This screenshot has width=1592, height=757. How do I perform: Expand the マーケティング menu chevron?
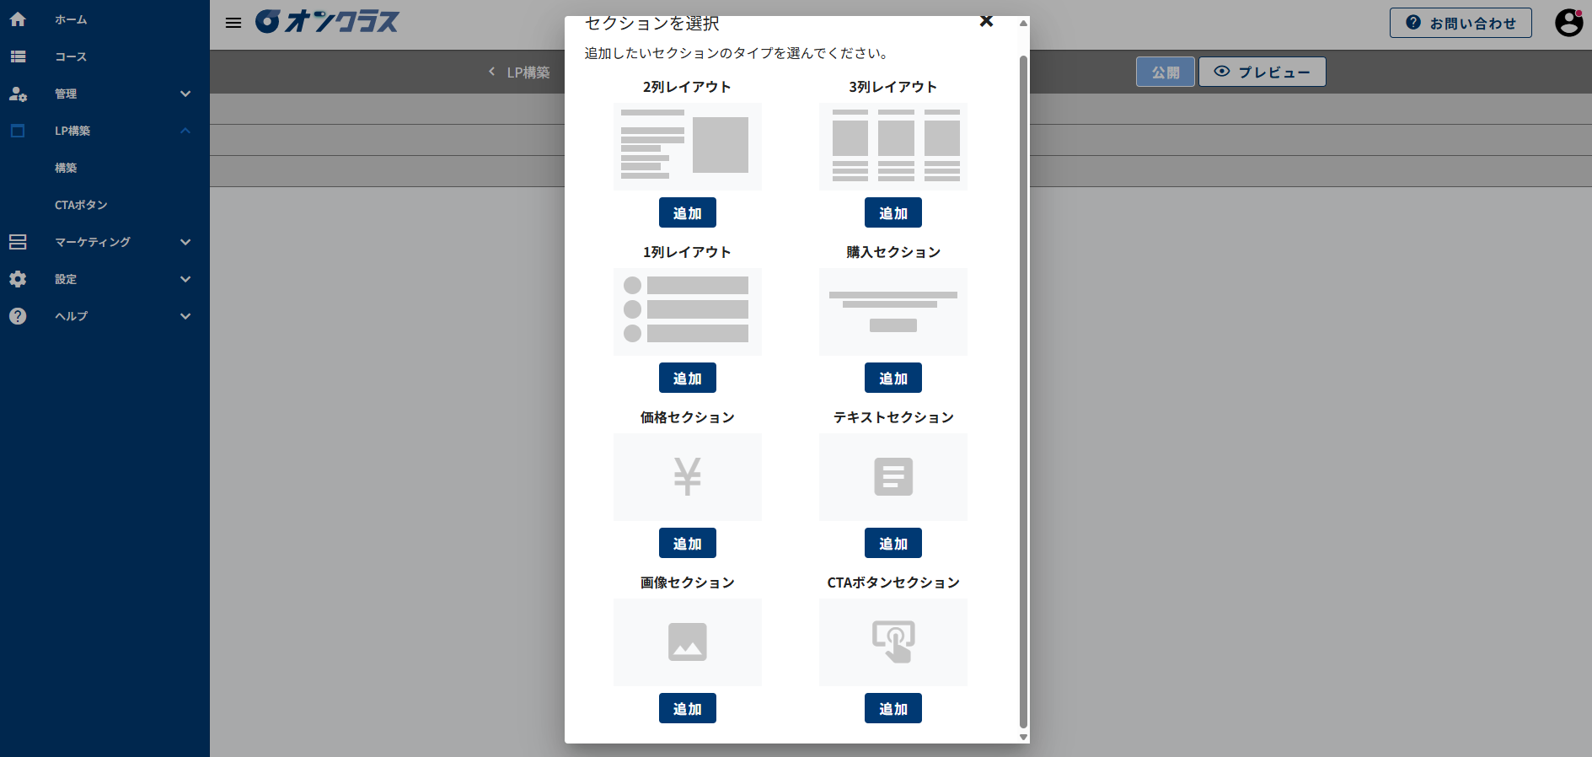[x=185, y=242]
